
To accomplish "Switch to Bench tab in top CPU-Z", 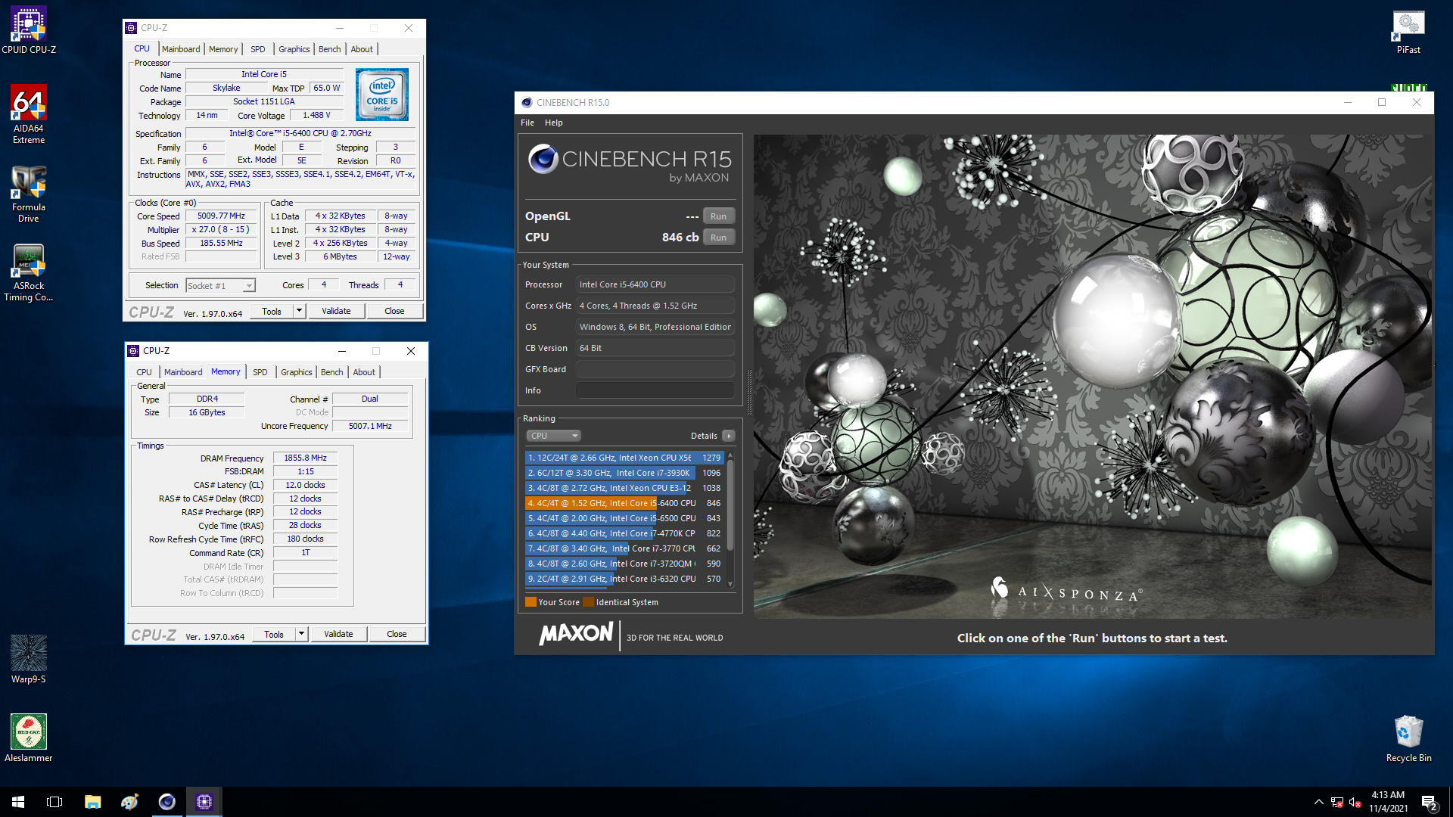I will 329,49.
